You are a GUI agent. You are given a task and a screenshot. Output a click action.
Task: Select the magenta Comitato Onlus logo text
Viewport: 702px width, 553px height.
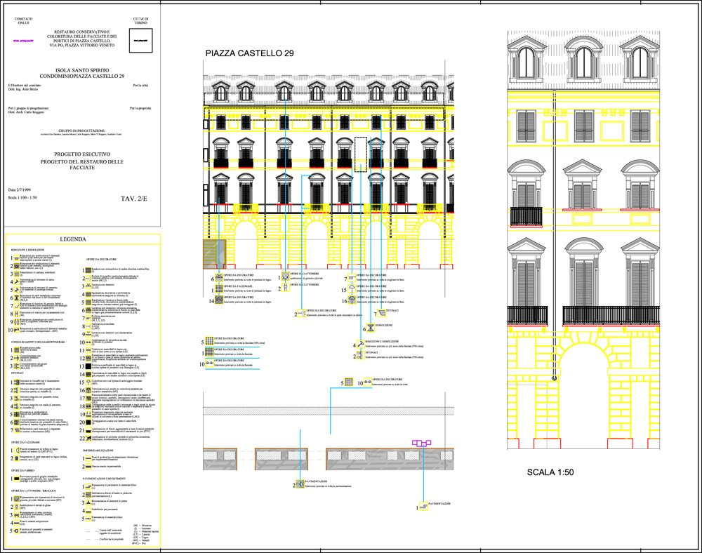tap(24, 41)
